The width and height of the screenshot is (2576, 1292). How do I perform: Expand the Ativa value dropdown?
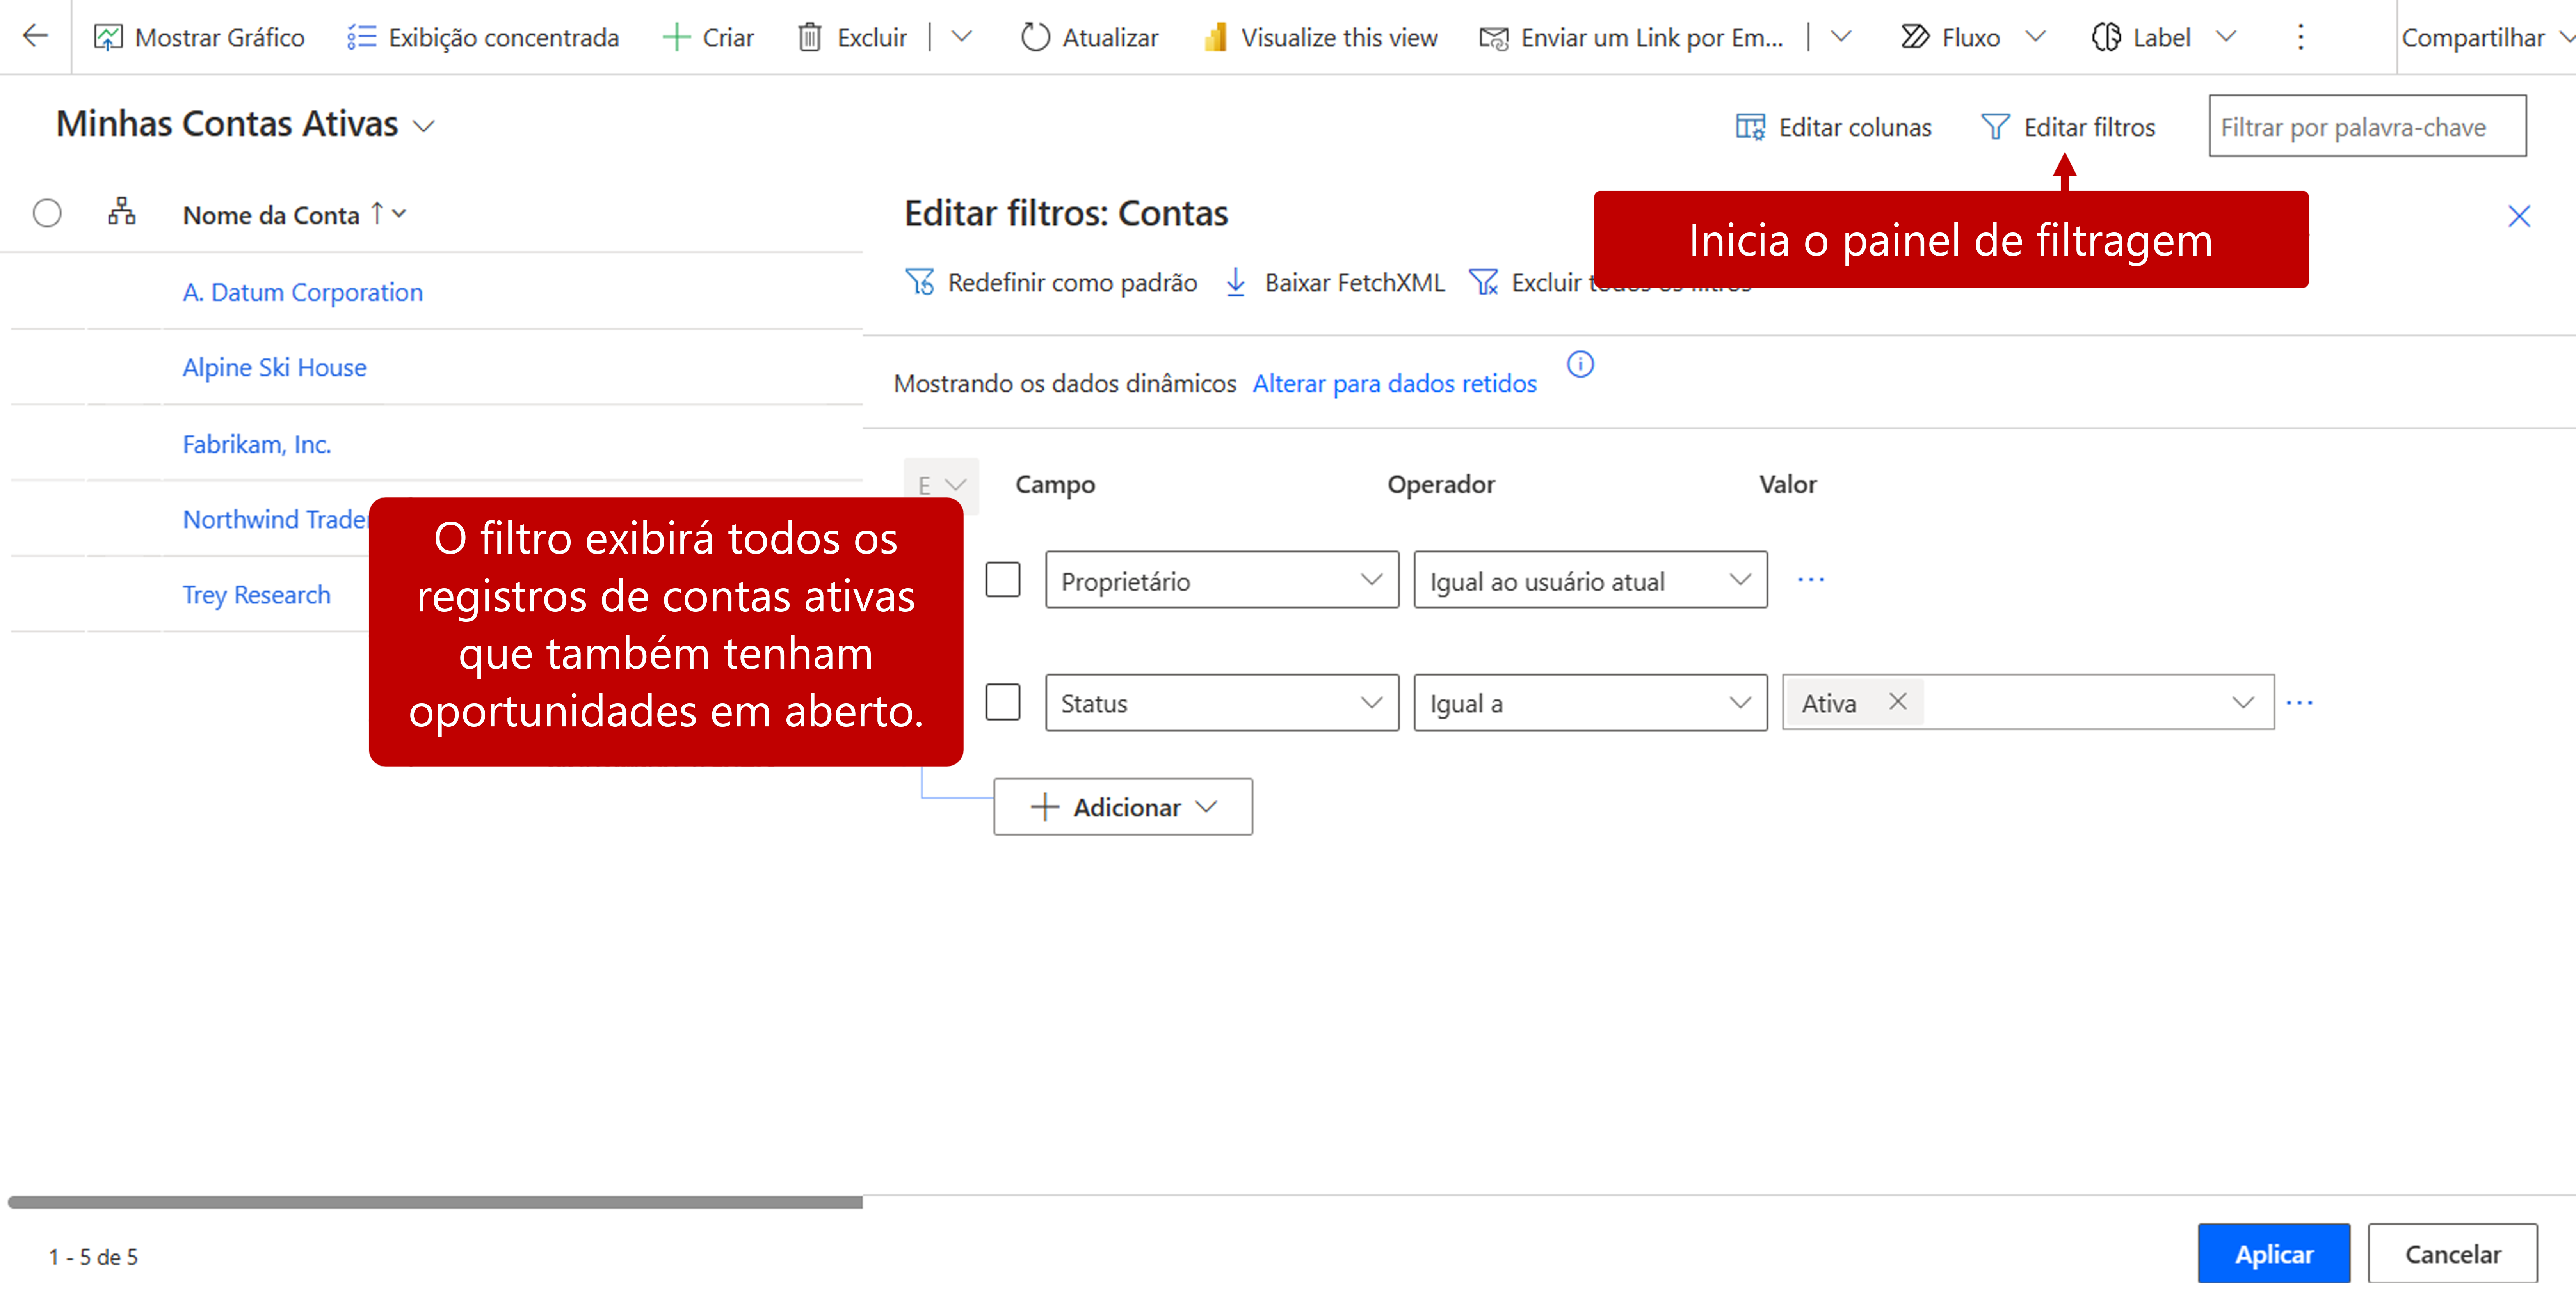(x=2243, y=703)
